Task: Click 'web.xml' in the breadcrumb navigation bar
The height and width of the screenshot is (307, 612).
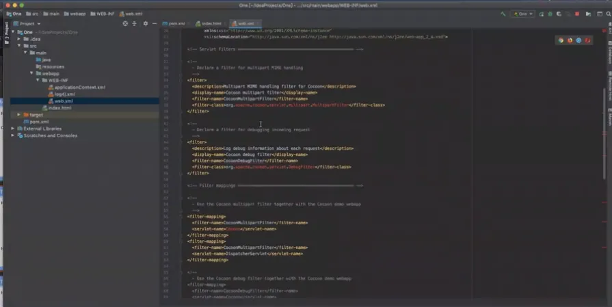Action: tap(131, 14)
